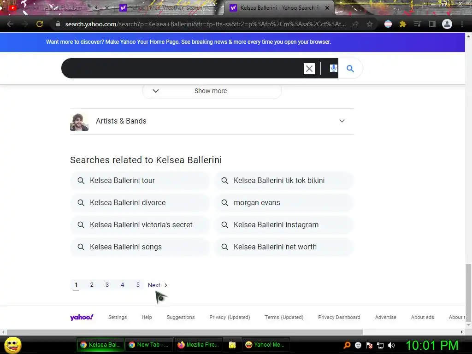Click the share page icon in address bar
Screen dimensions: 472x354
355,24
